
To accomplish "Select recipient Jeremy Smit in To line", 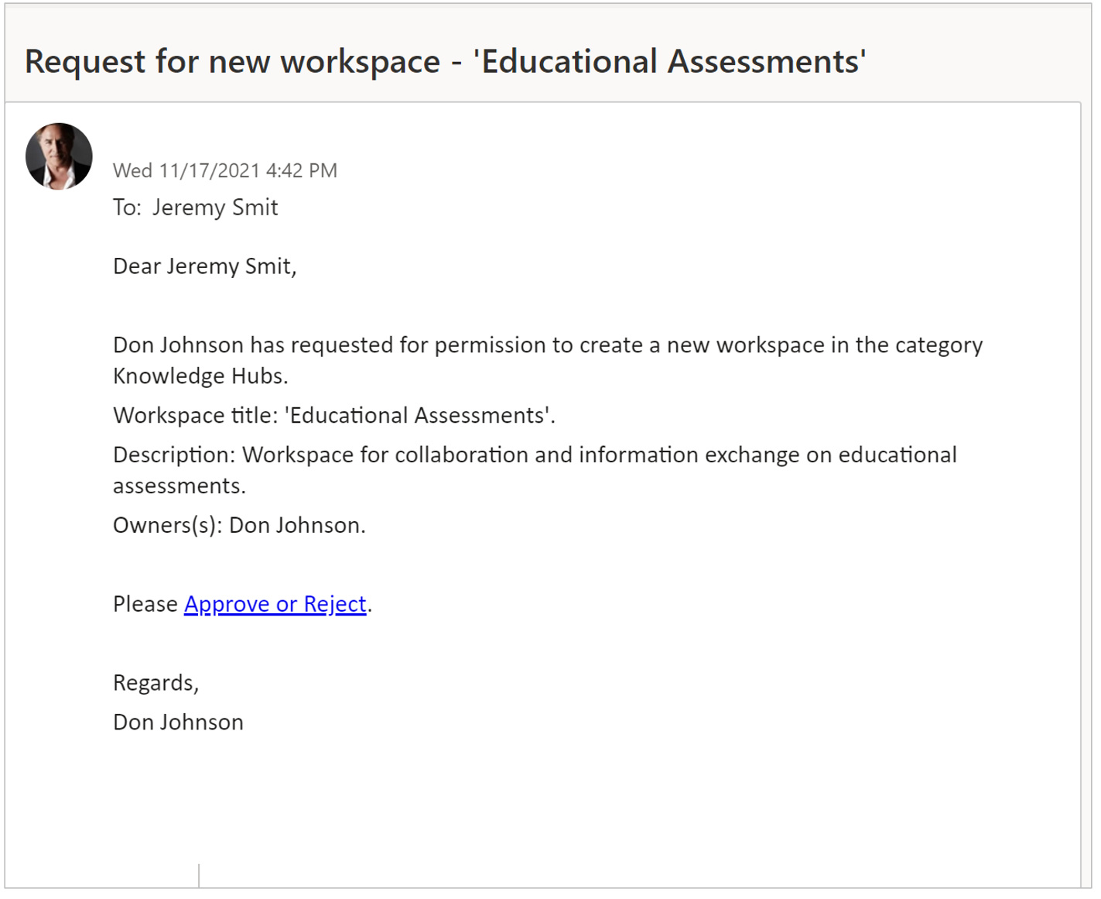I will click(x=215, y=208).
